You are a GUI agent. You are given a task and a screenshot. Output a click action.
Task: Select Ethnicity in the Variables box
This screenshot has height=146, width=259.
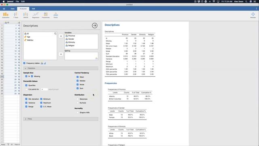(72, 42)
